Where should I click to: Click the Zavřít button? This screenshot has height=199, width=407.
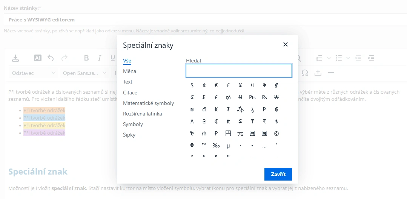point(278,174)
